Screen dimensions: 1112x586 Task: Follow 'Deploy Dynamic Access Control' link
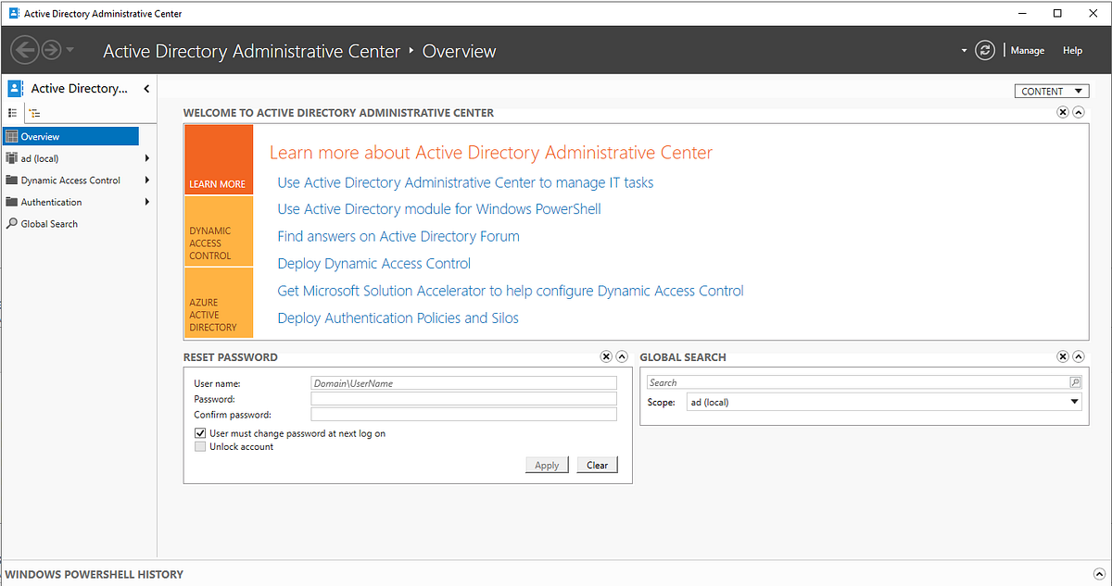(373, 263)
